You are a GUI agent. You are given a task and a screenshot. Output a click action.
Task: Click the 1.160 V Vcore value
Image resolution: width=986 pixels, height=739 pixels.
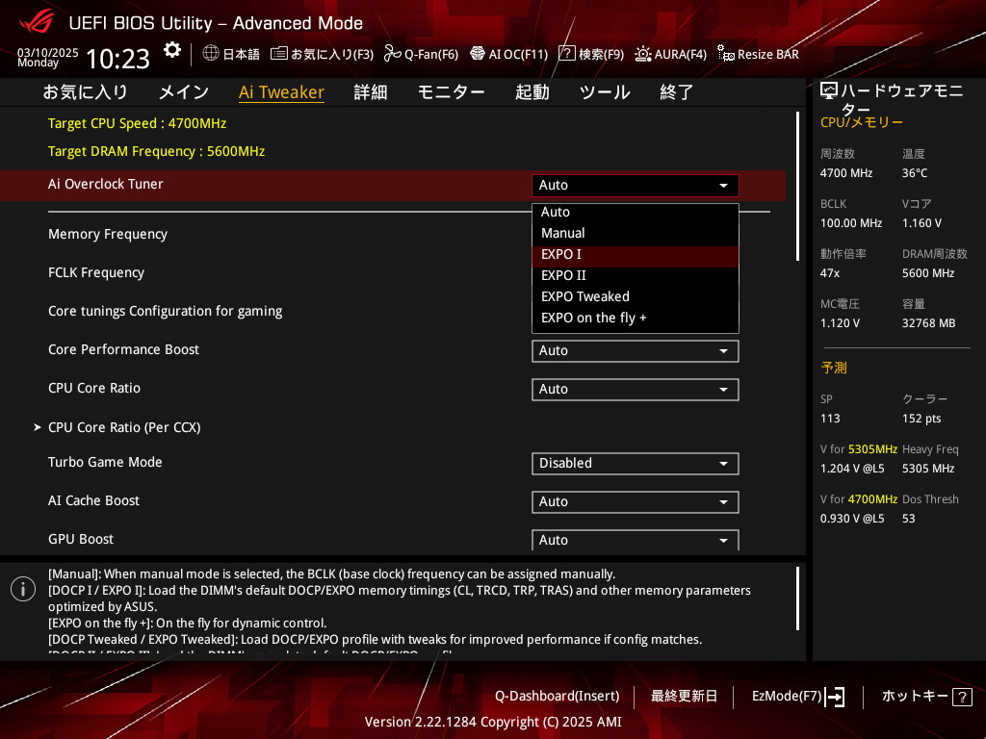921,223
